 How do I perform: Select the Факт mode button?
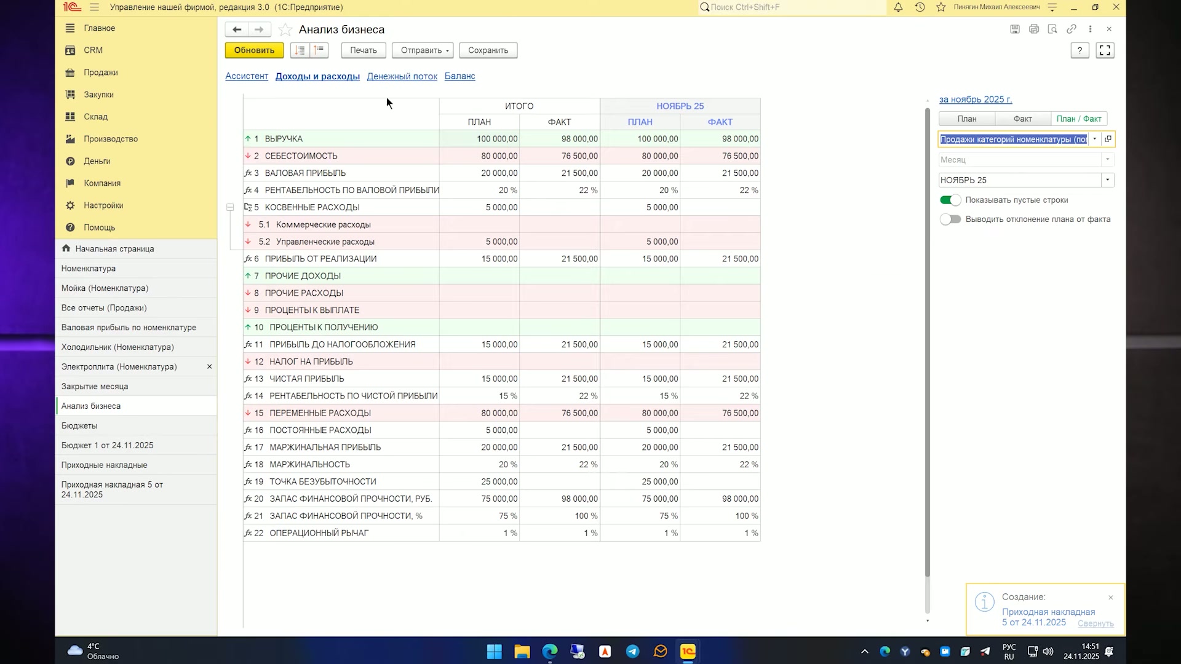1023,119
